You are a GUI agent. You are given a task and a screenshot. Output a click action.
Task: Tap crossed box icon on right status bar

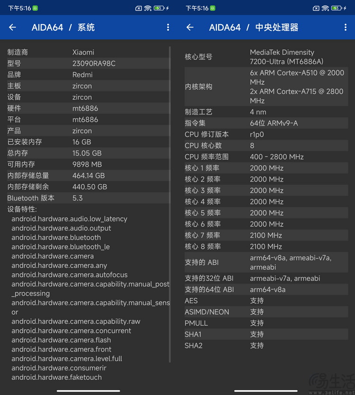tap(316, 9)
